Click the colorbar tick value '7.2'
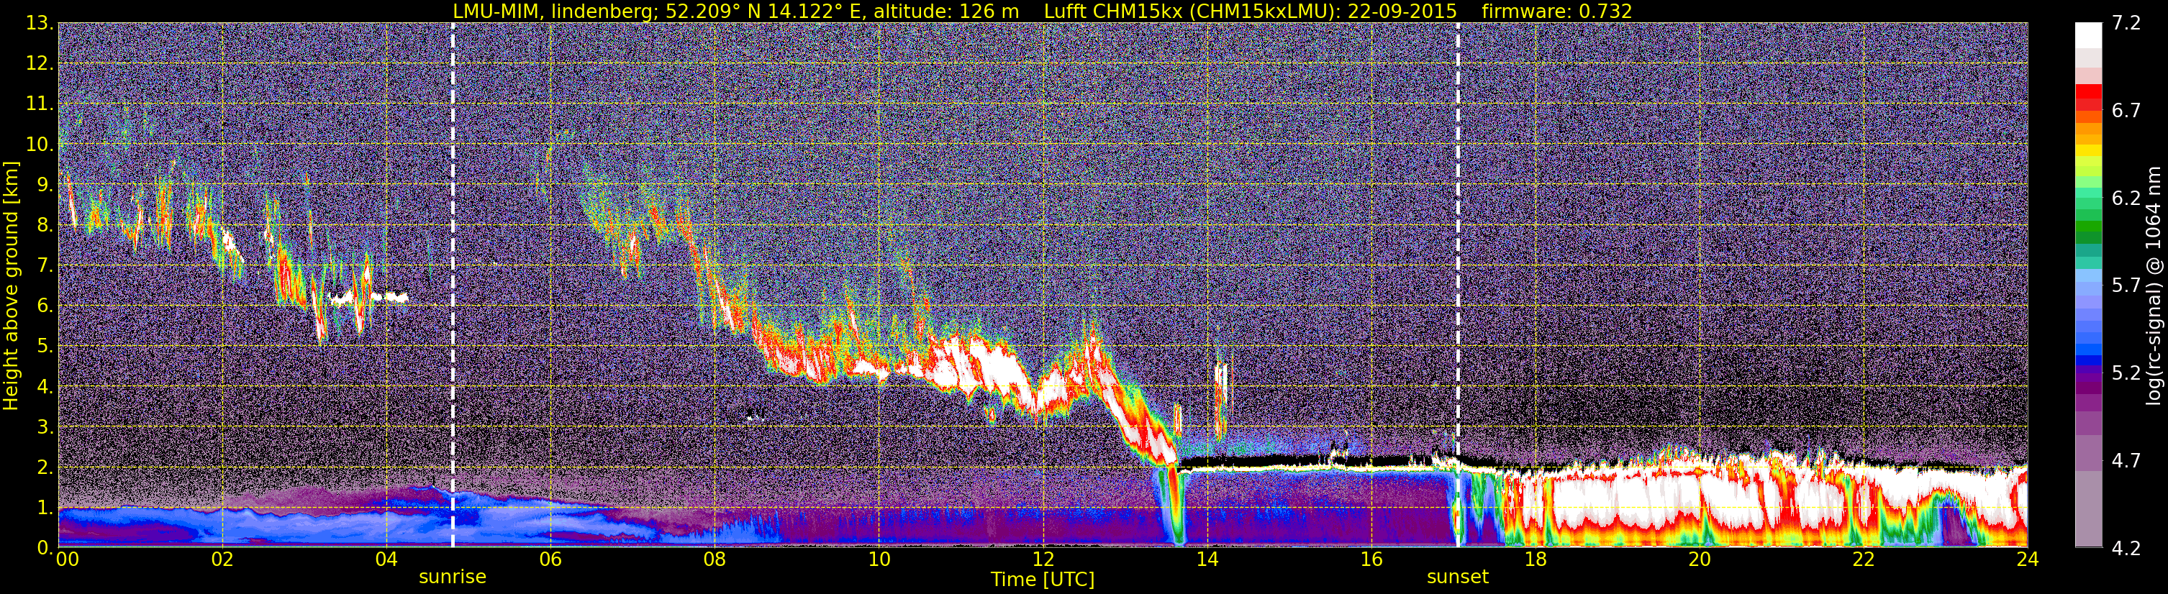The width and height of the screenshot is (2168, 594). (x=2126, y=24)
